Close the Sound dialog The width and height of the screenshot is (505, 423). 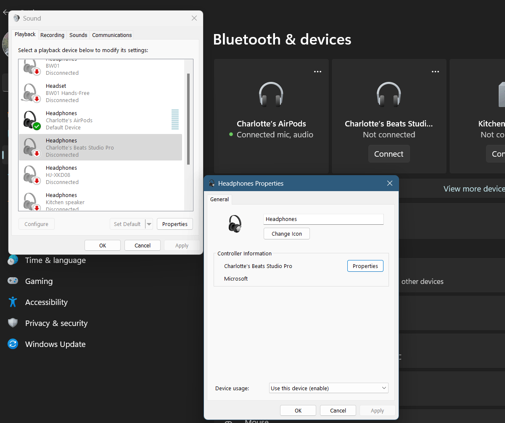pos(194,18)
